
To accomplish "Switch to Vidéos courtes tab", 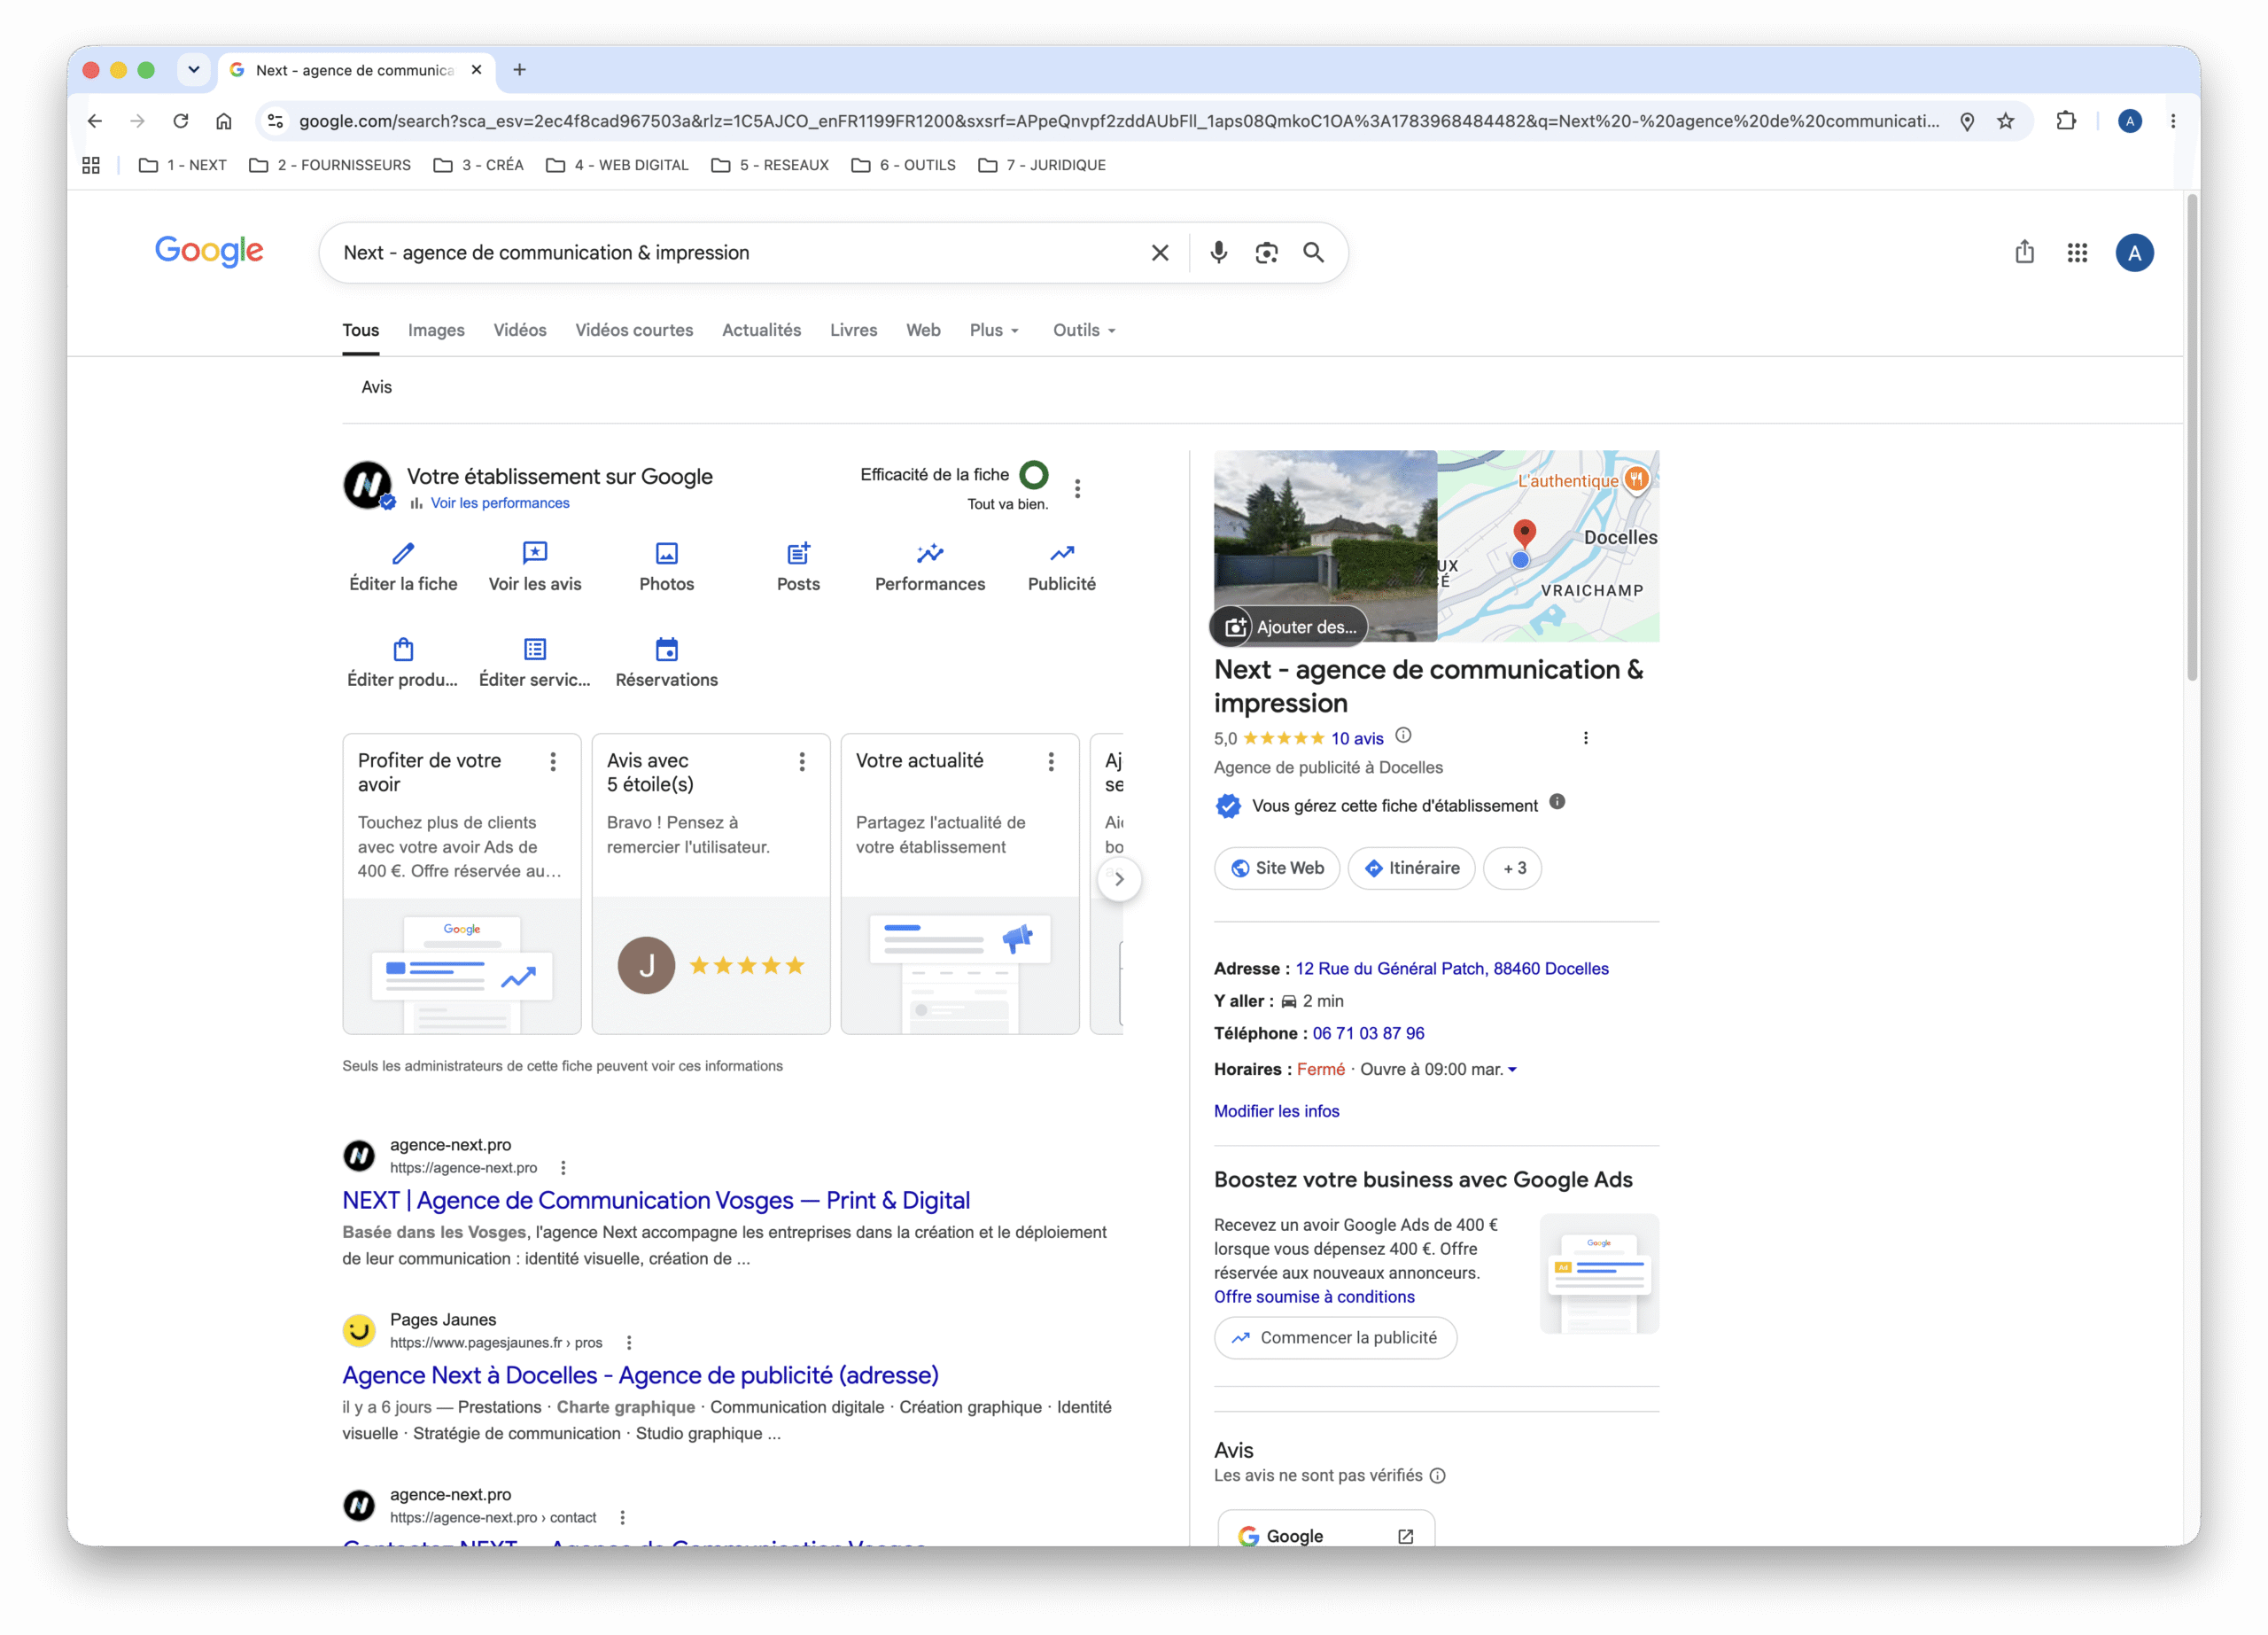I will [x=634, y=330].
